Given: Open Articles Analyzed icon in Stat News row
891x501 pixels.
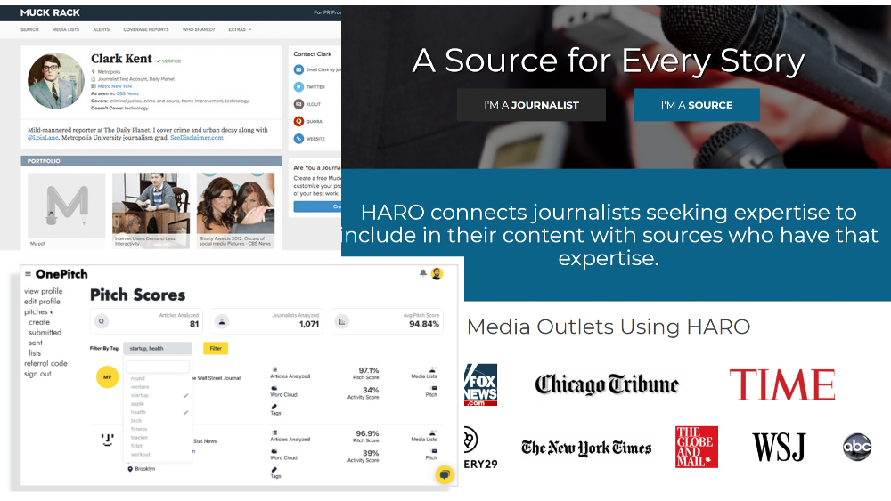Looking at the screenshot, I should point(274,432).
